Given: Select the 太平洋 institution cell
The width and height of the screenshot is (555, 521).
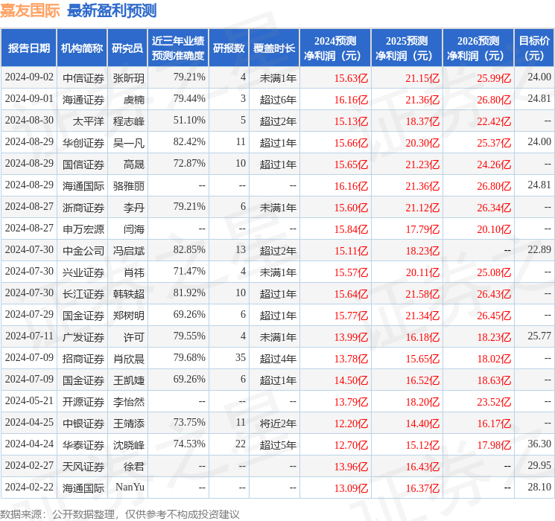Looking at the screenshot, I should (x=82, y=121).
